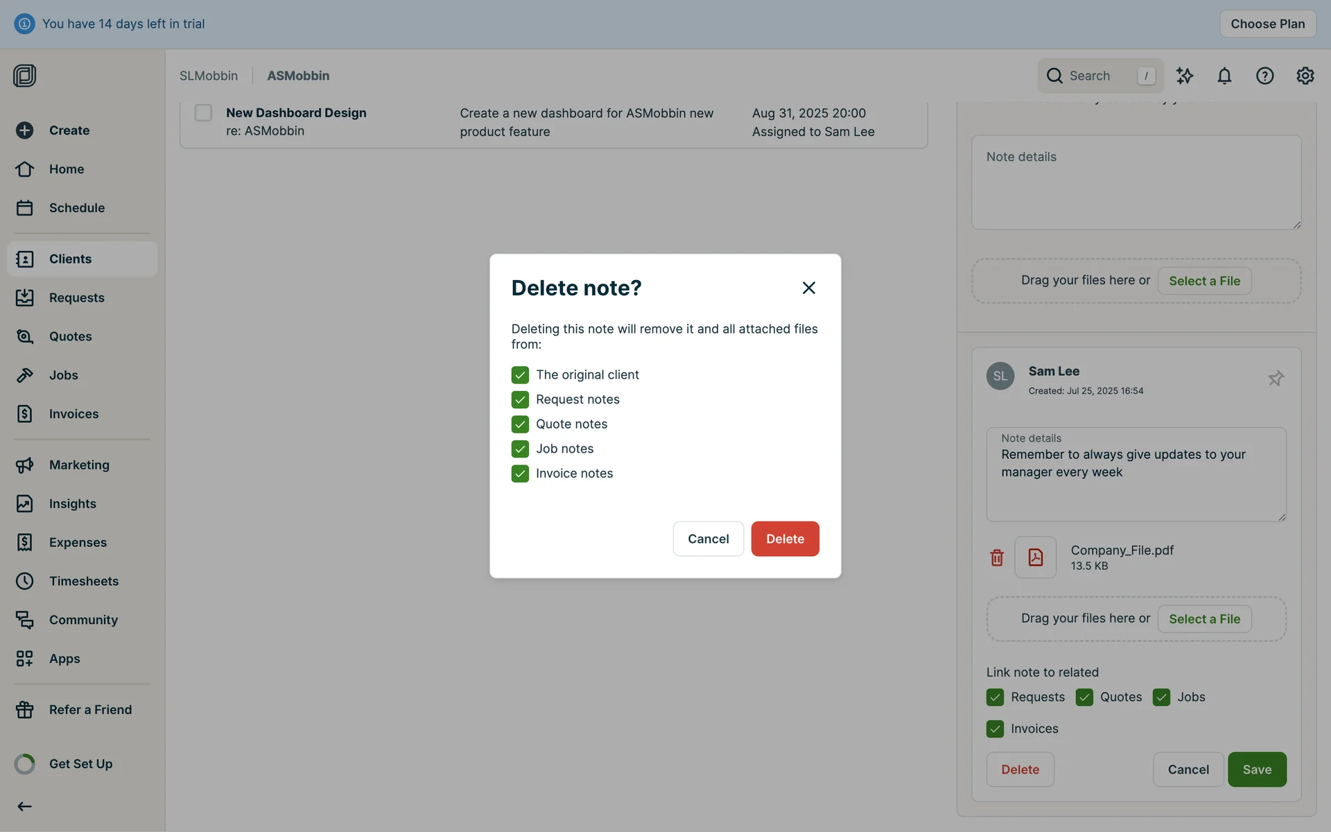Uncheck the Invoice notes checkbox

pos(520,474)
